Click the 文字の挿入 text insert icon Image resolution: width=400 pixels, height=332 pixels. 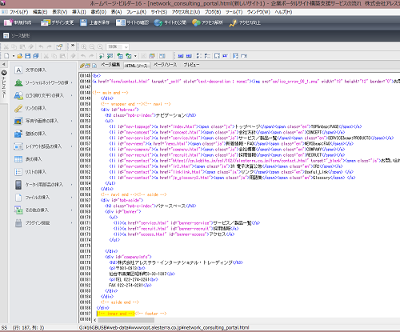[18, 70]
